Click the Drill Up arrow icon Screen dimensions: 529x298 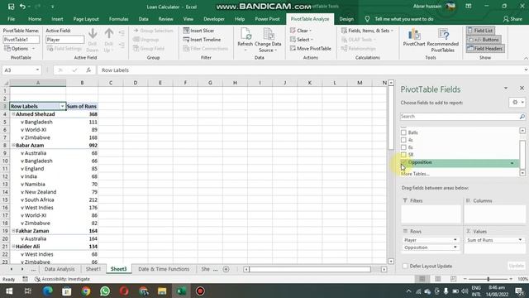pyautogui.click(x=108, y=34)
